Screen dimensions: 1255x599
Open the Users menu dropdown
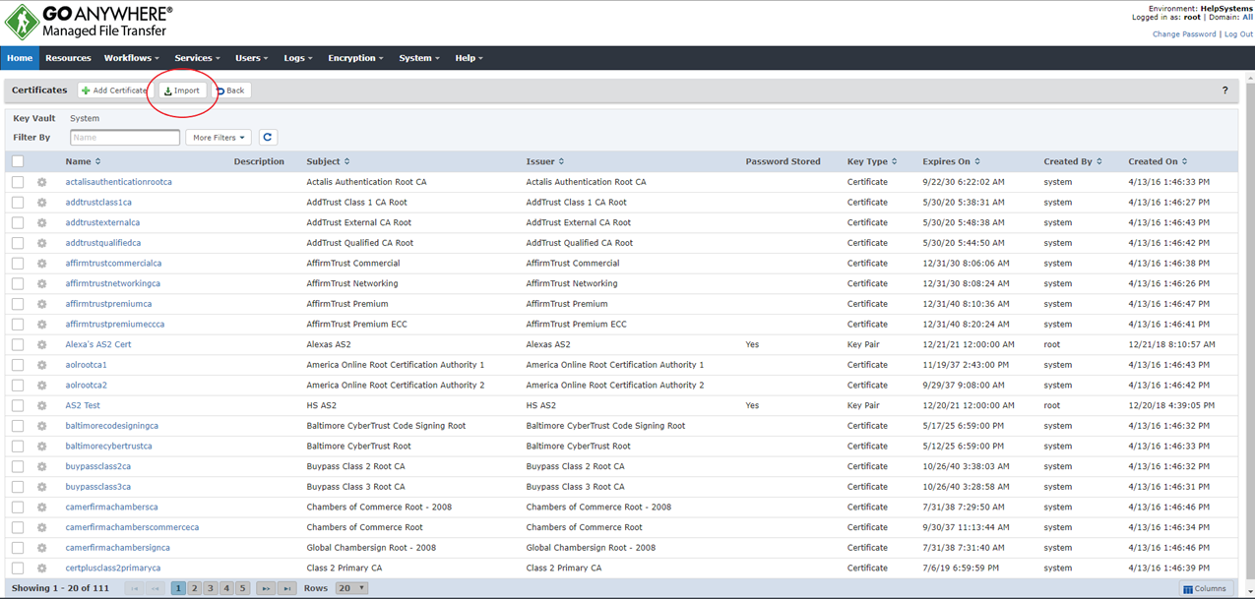(251, 58)
